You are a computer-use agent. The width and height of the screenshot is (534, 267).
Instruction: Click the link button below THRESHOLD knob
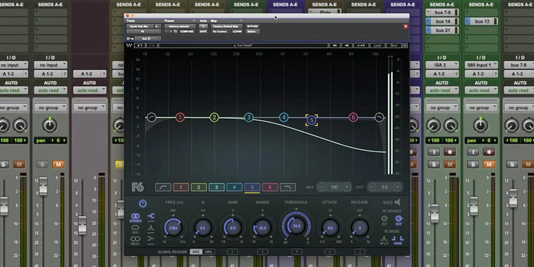point(296,252)
